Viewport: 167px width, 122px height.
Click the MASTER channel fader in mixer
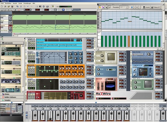coord(163,114)
